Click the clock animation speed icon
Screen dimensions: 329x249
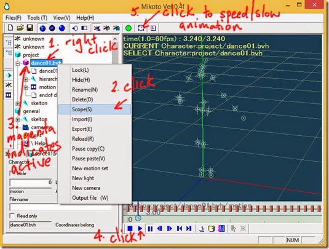pyautogui.click(x=141, y=28)
